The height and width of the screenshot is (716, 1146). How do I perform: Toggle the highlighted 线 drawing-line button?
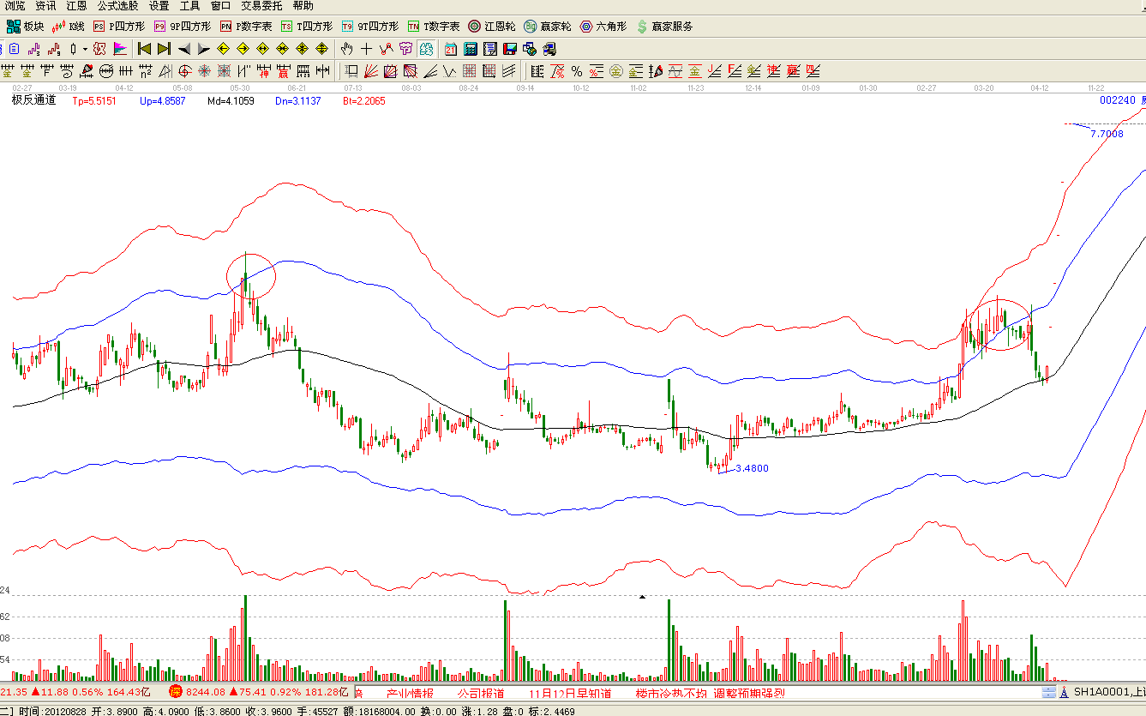pyautogui.click(x=425, y=49)
